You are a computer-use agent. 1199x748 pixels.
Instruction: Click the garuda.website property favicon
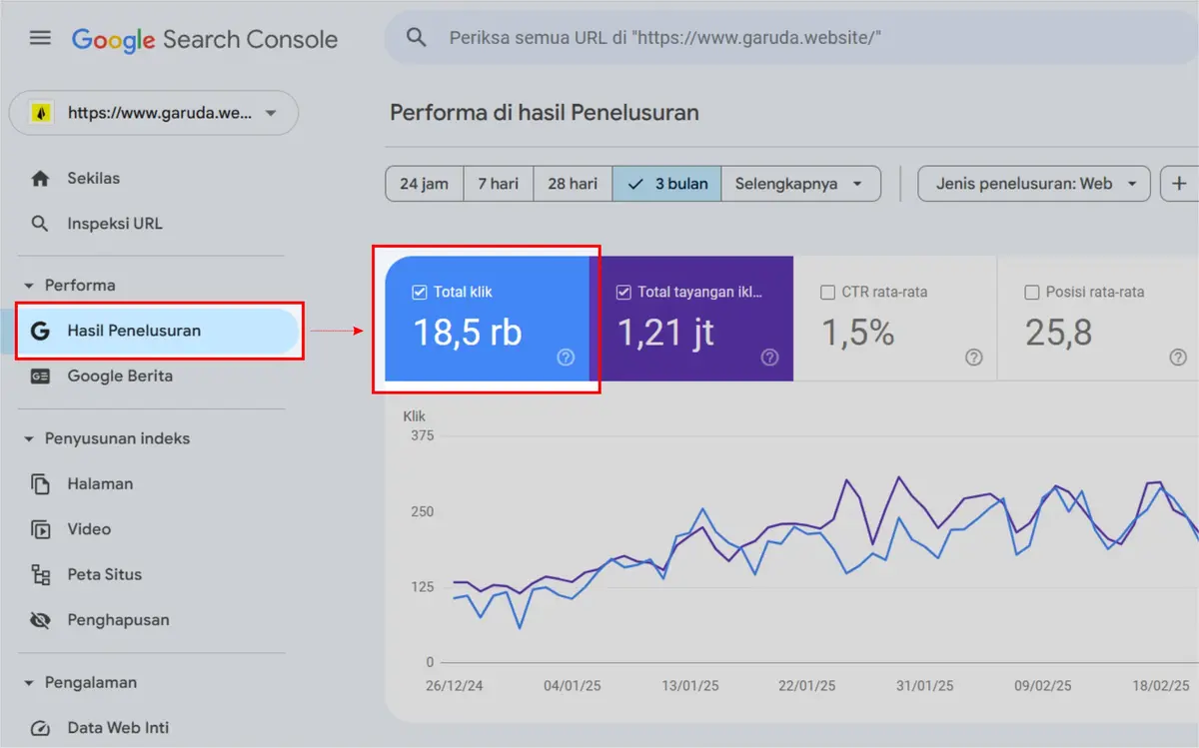point(41,113)
